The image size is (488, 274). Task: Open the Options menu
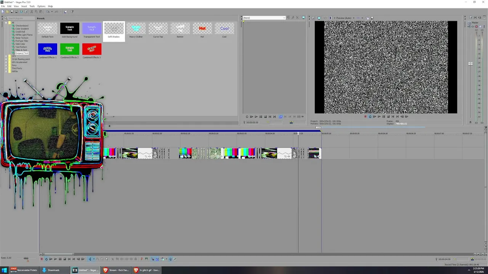click(x=41, y=6)
